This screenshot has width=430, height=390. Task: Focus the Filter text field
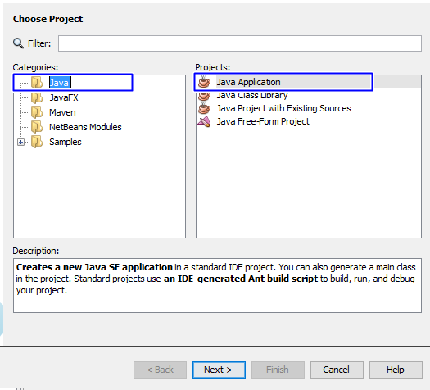pos(240,43)
